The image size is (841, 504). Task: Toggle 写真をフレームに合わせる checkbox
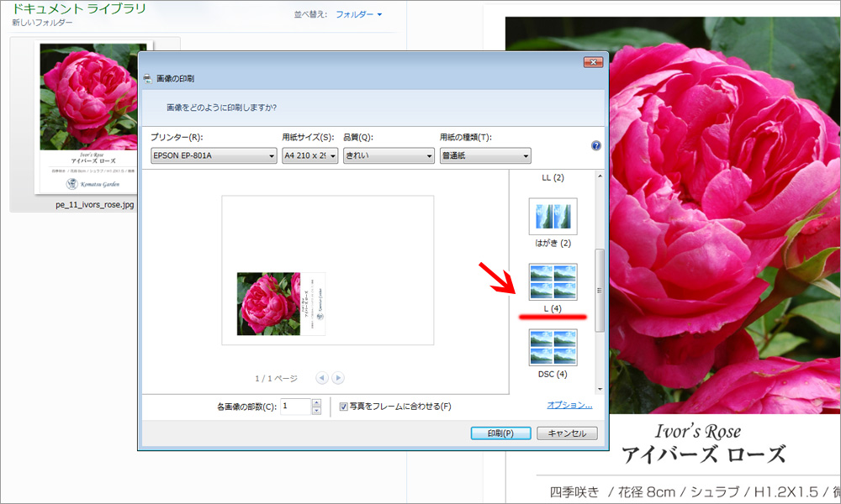343,407
